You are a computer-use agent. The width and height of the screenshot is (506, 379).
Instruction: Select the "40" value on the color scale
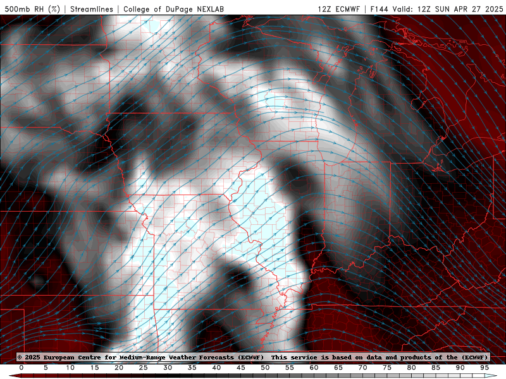(x=216, y=368)
